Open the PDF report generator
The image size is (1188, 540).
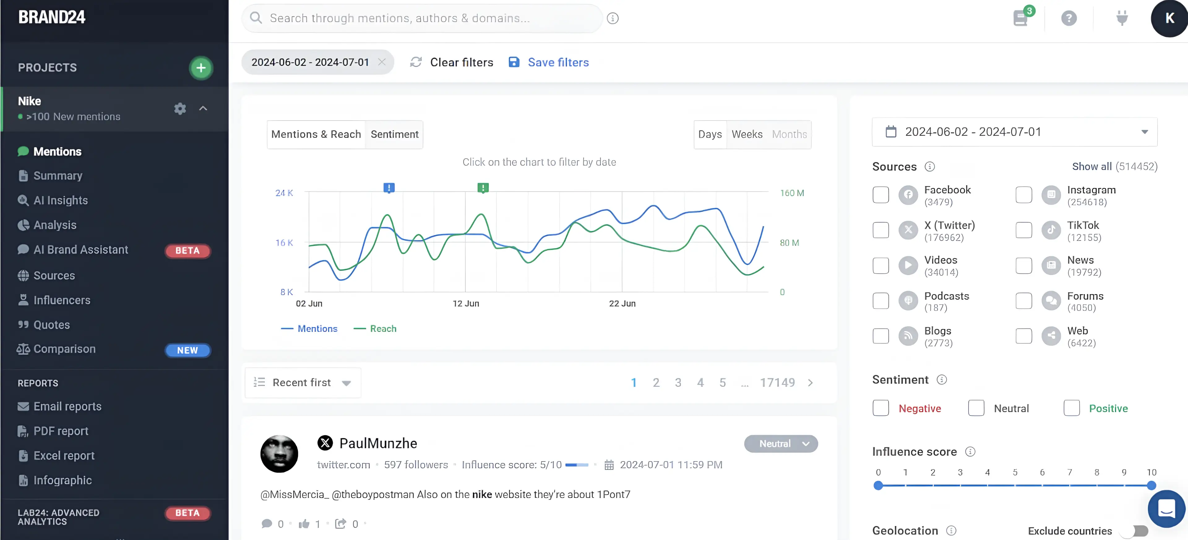point(61,430)
